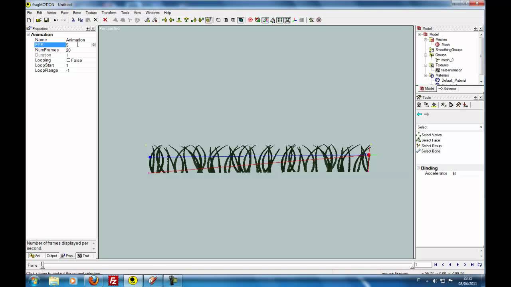Collapse the Animation properties section

coord(28,35)
